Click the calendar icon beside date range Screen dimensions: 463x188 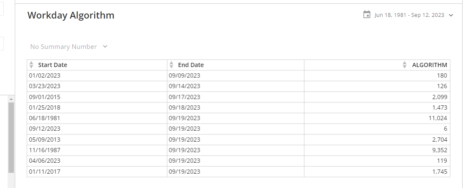point(367,15)
